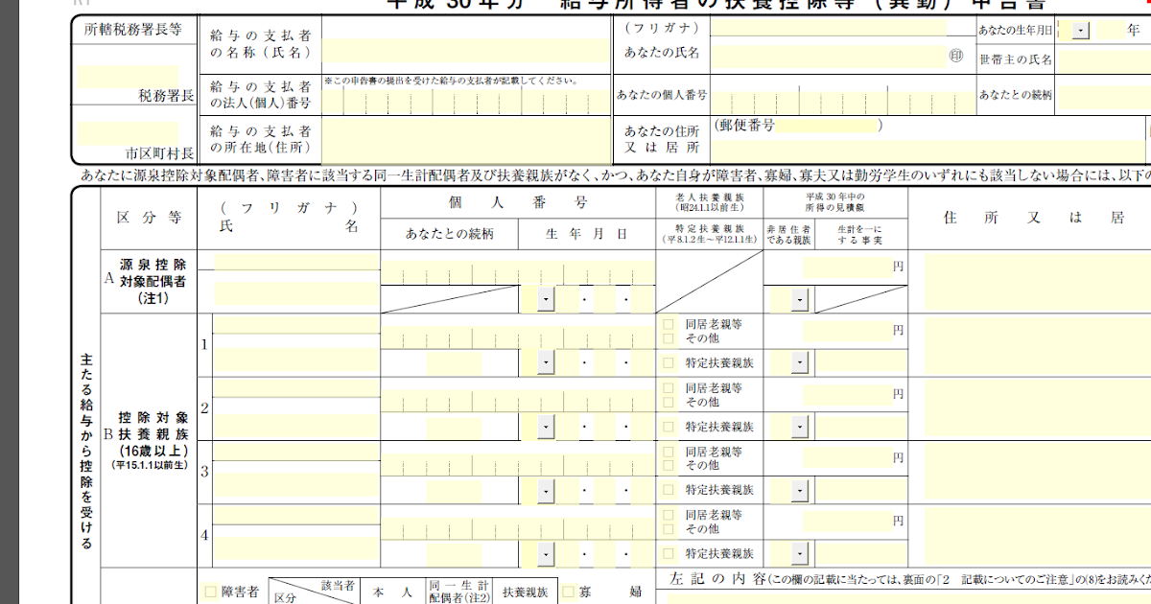Click the 給与の支払者の法人番号 field
1151x604 pixels.
[466, 101]
